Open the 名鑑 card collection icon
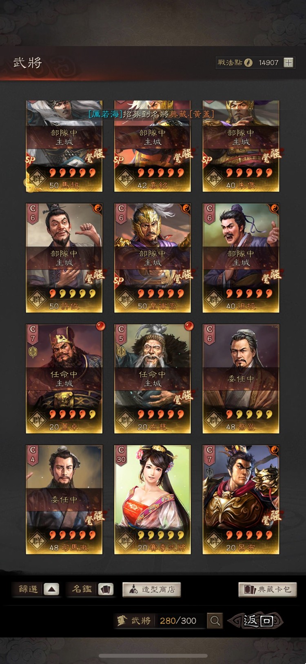 tap(106, 589)
